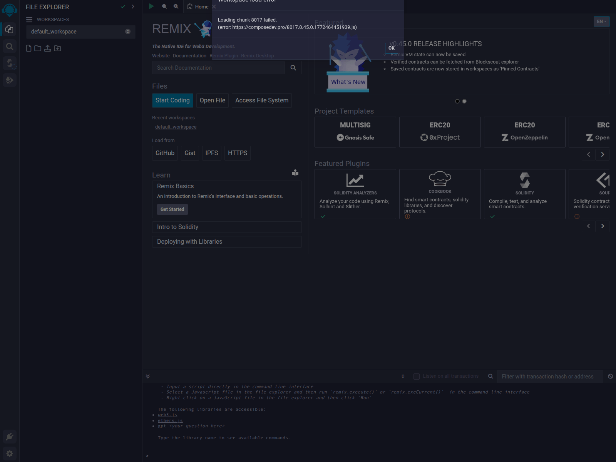Screen dimensions: 616x462
Task: Click the Open File button
Action: tap(213, 100)
